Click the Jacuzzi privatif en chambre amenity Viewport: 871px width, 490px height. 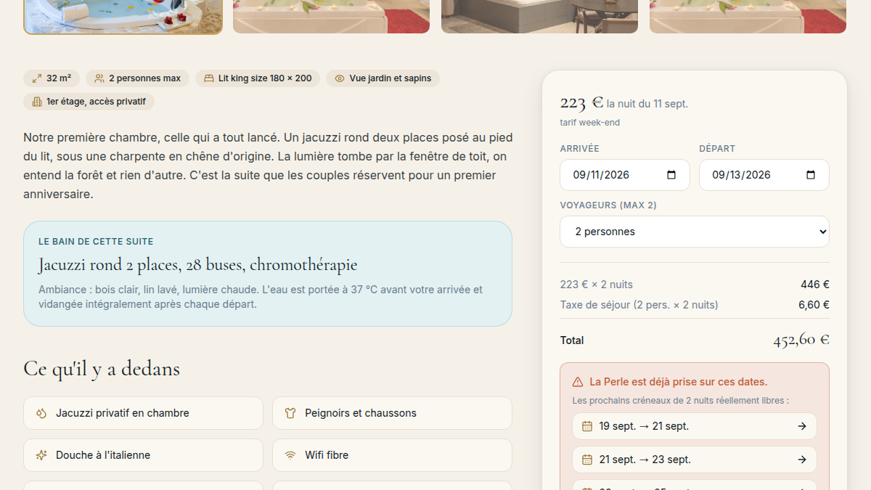(x=143, y=413)
